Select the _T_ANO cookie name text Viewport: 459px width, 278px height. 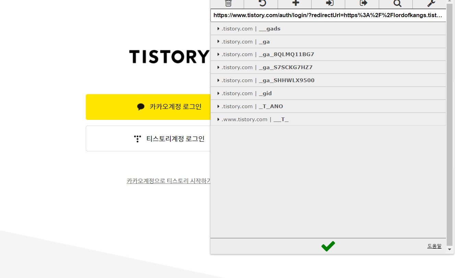click(x=271, y=106)
